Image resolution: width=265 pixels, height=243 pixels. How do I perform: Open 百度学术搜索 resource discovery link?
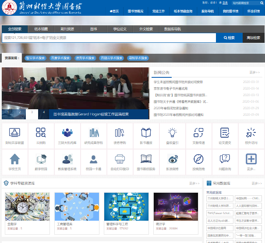pos(60,58)
